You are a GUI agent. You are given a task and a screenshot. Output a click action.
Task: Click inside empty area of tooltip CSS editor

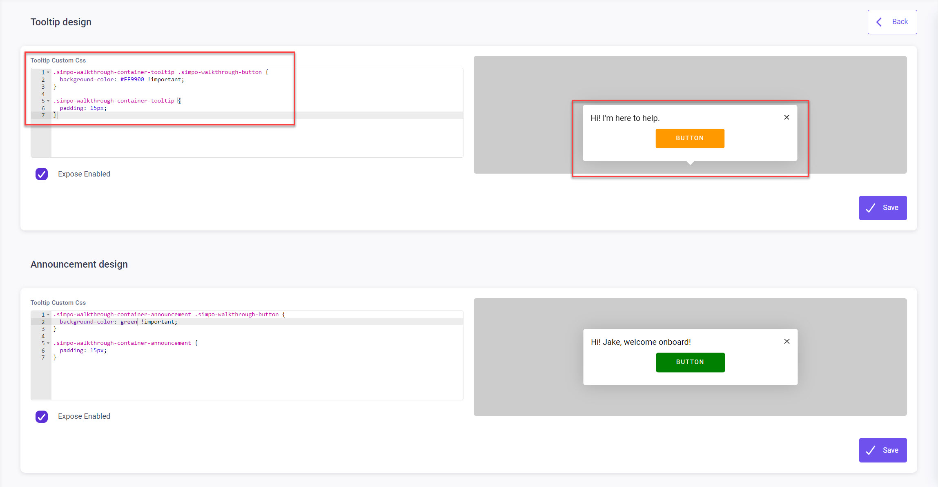click(257, 138)
